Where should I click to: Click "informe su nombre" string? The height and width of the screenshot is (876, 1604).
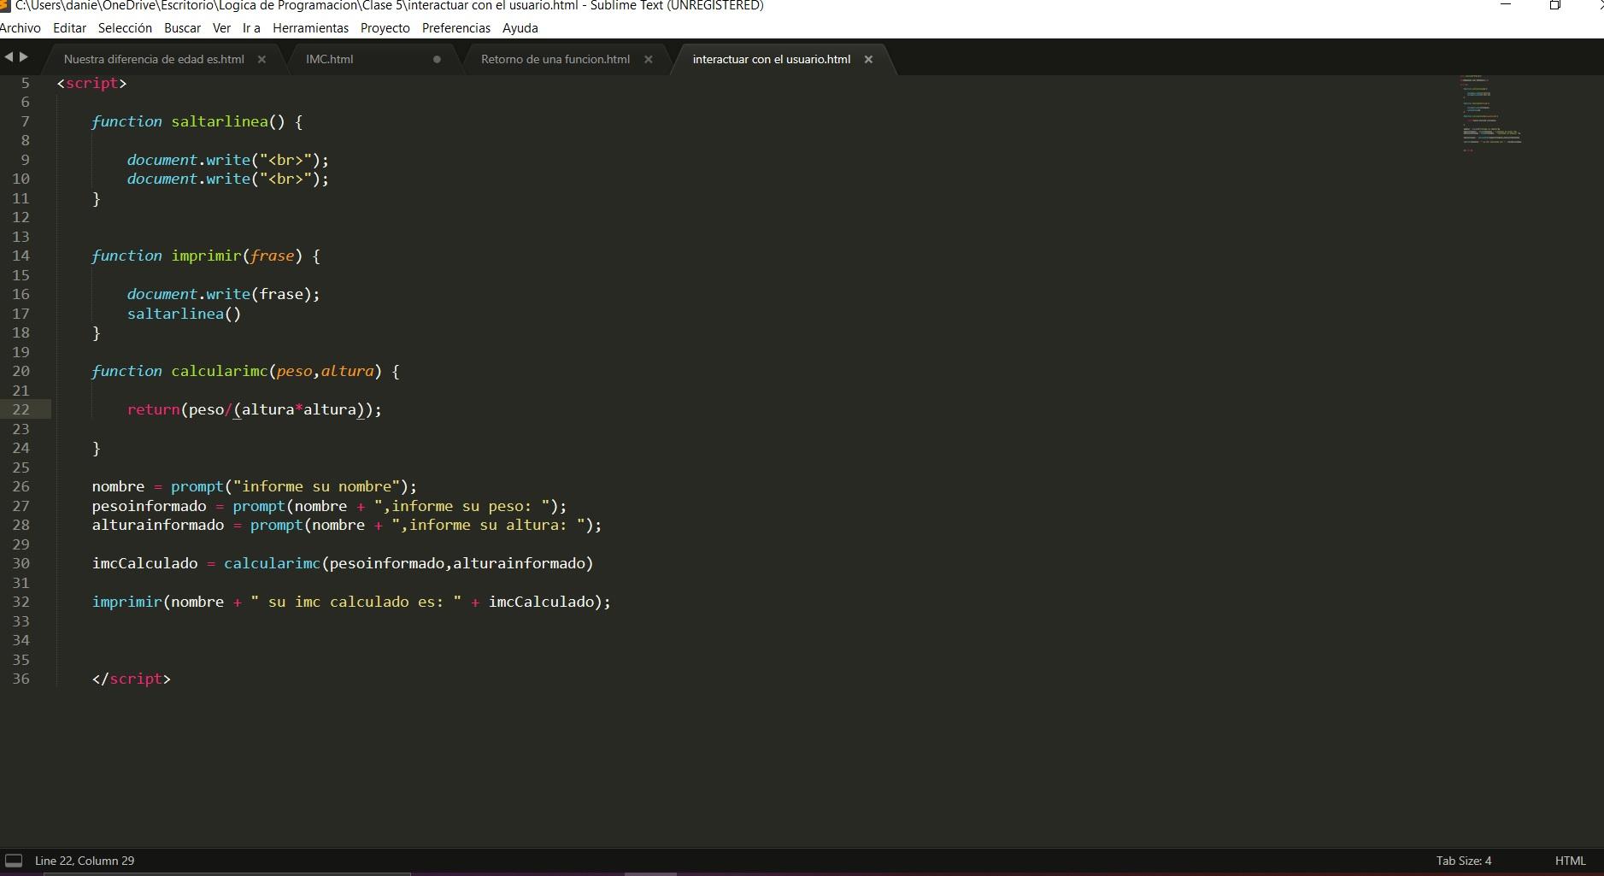(x=316, y=486)
